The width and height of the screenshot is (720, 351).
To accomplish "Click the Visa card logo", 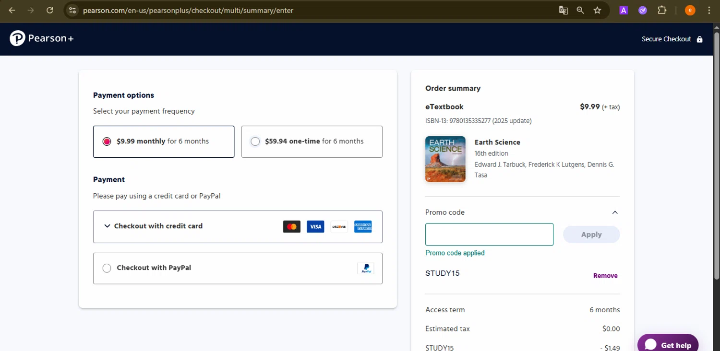I will [315, 227].
